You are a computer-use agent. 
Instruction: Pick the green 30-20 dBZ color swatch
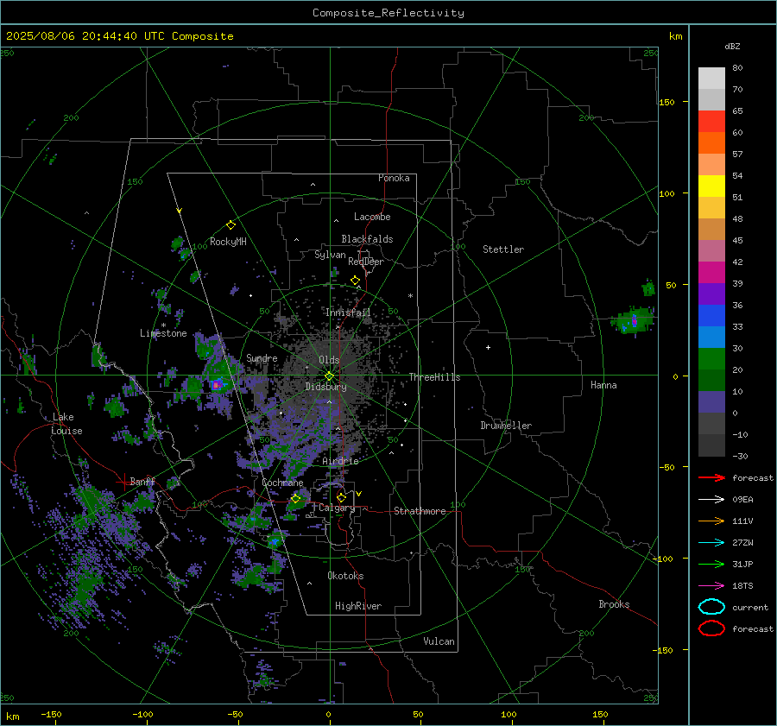pos(711,359)
